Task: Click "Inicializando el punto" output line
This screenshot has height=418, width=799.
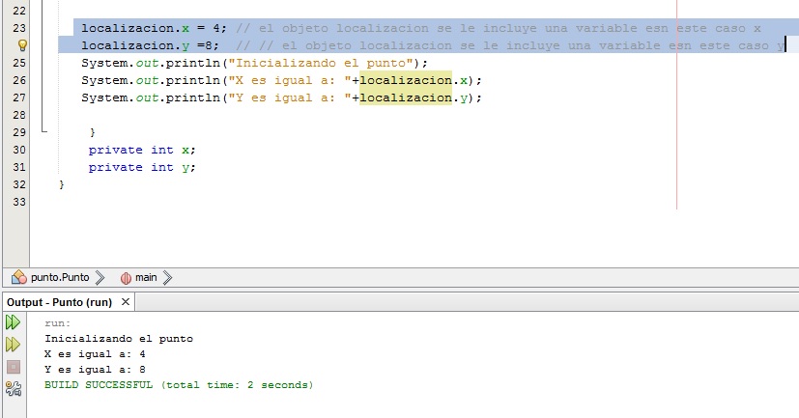Action: (x=119, y=338)
